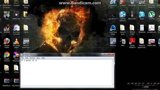160x90 pixels.
Task: Open NFSU2 Brian O'Connor icon
Action: tap(7, 4)
